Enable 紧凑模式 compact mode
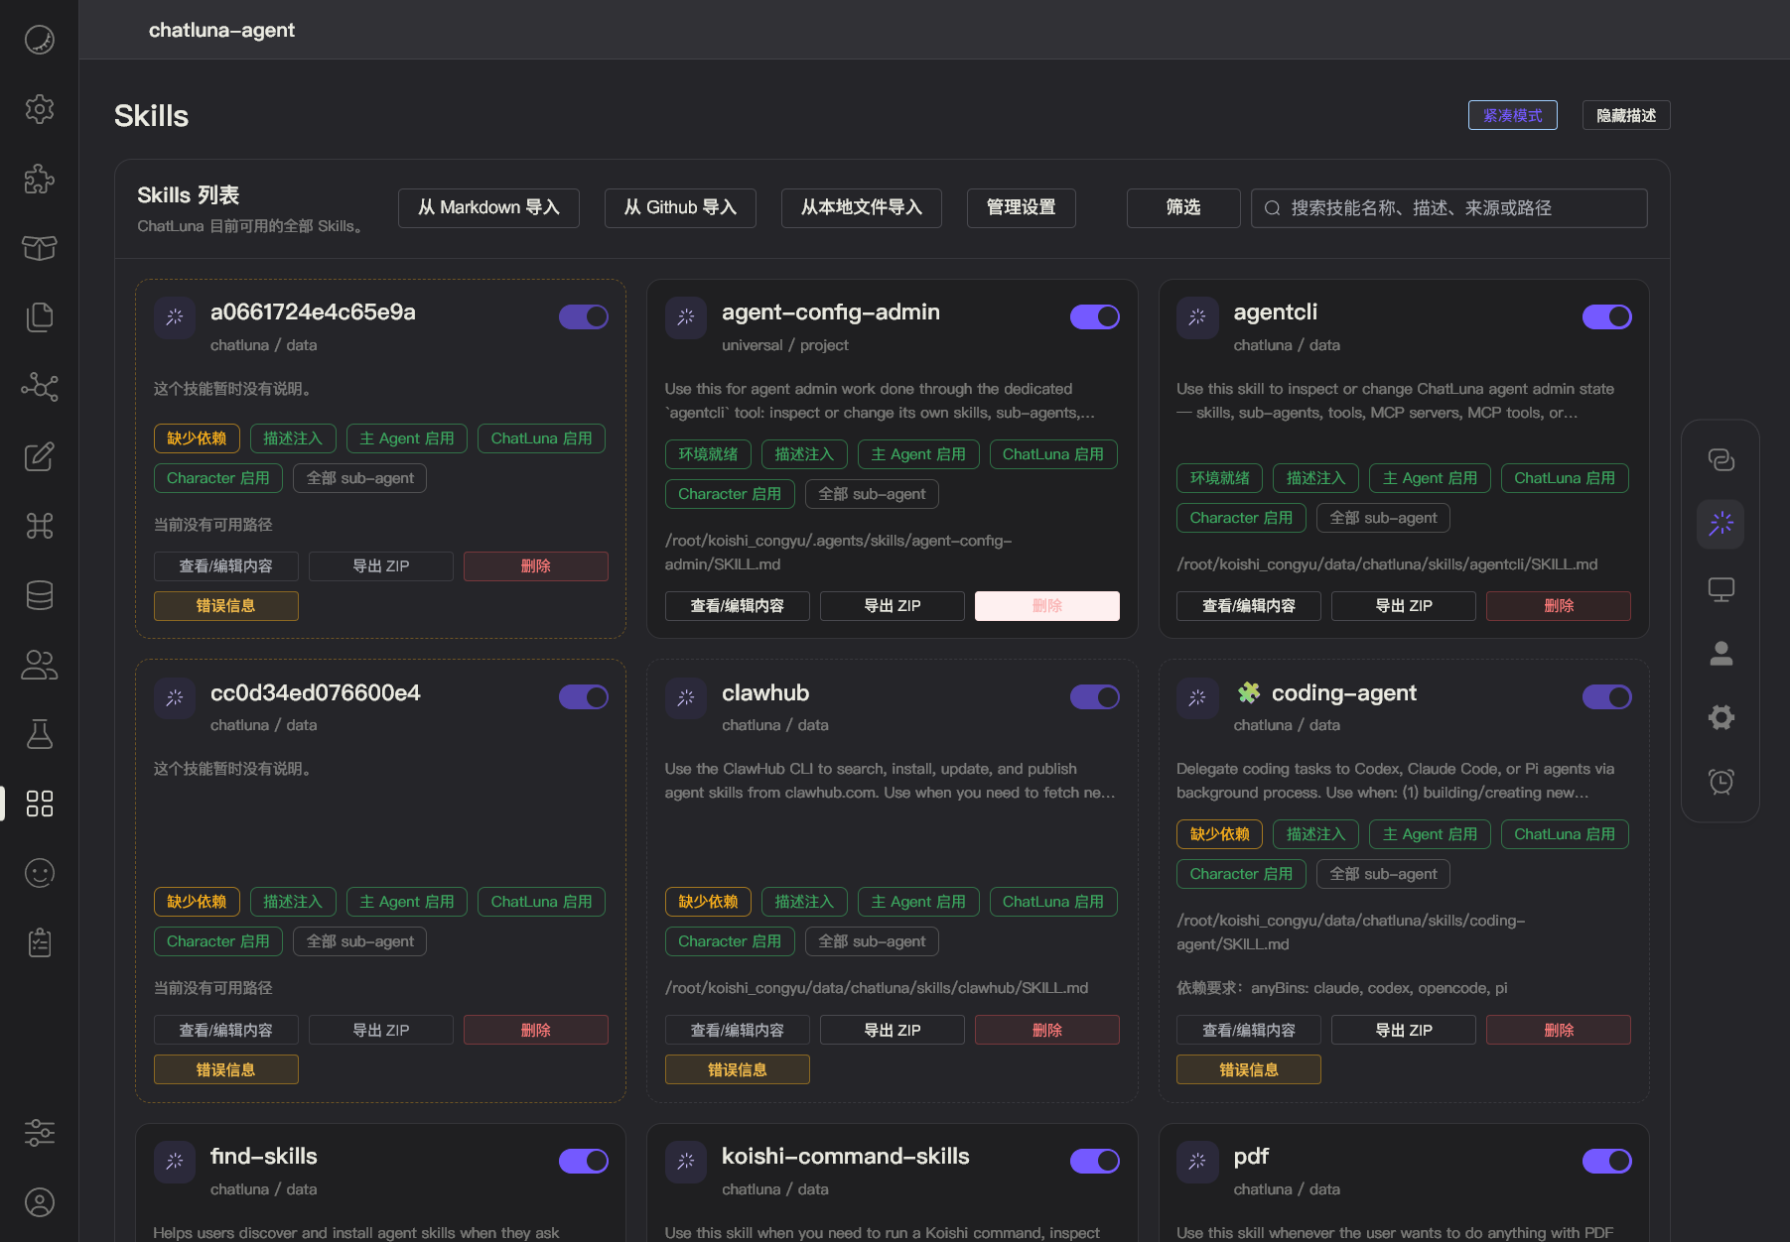 pos(1513,115)
